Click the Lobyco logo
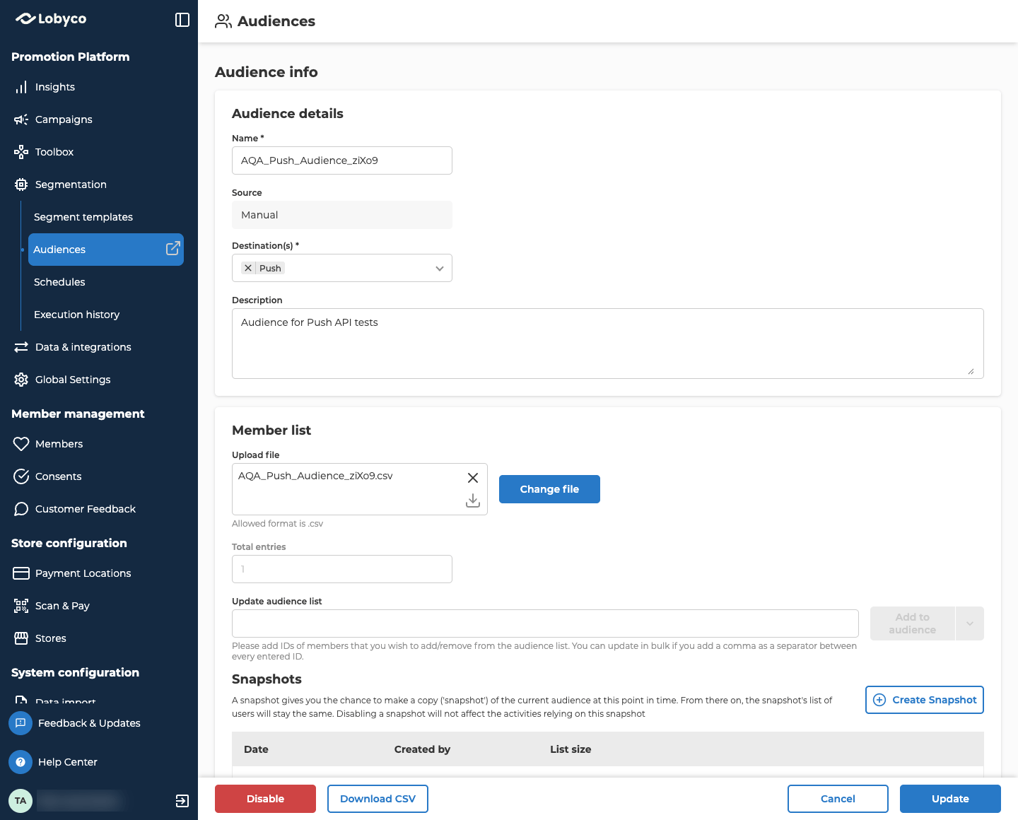 click(x=51, y=19)
